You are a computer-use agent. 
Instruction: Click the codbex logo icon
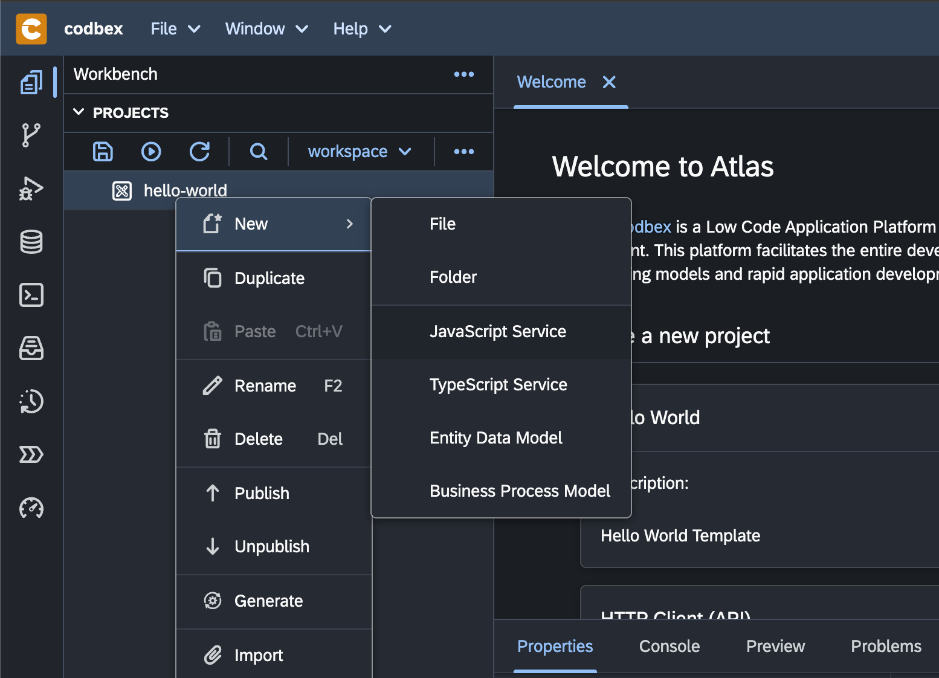pos(31,28)
